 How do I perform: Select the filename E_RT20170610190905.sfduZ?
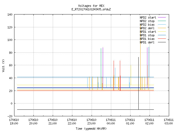click(x=91, y=9)
